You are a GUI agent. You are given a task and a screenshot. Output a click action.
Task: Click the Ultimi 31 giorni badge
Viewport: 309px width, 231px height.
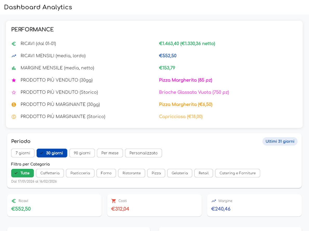[x=280, y=141]
